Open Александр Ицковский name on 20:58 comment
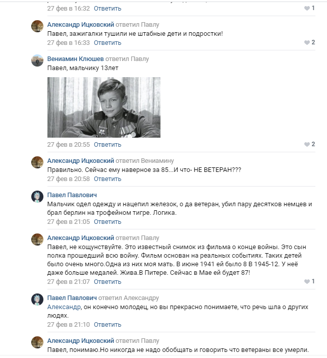 pos(80,161)
